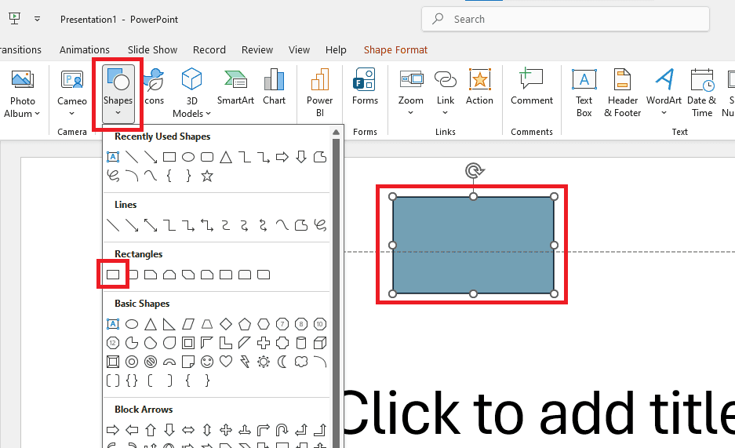Click the shapes gallery scroll-up arrow
The image size is (735, 448).
336,133
